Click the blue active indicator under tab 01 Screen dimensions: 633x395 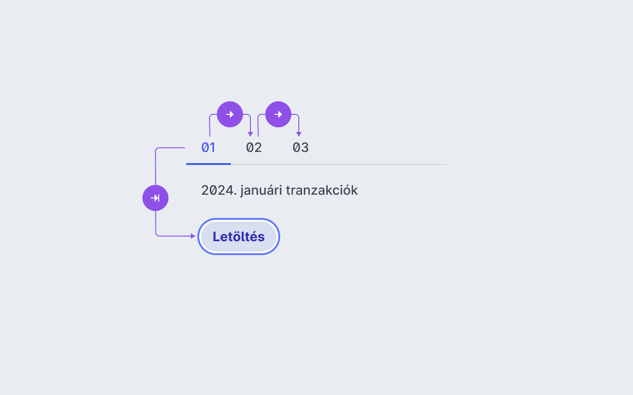pyautogui.click(x=209, y=164)
